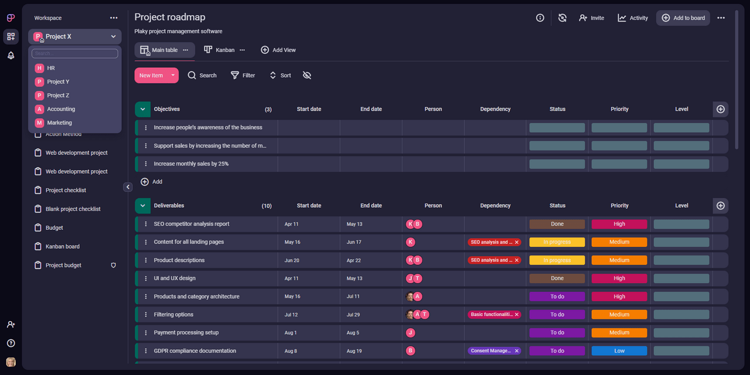This screenshot has height=375, width=750.
Task: Open the Activity log chart icon
Action: pos(622,18)
